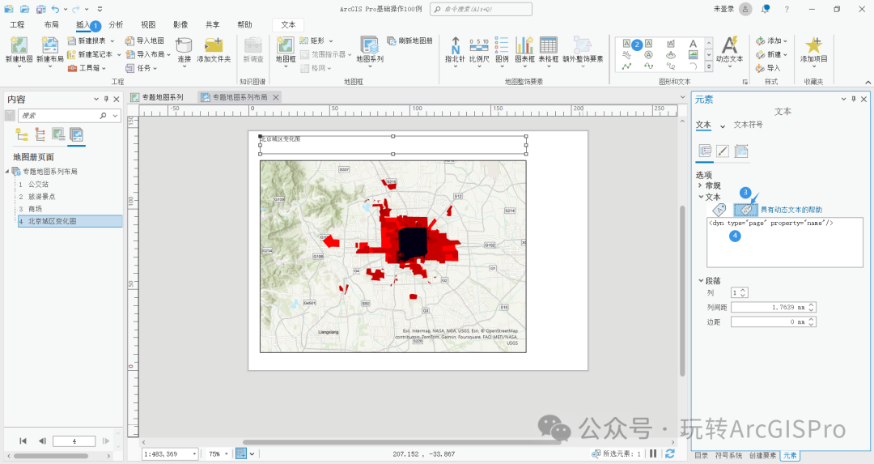Open the display brush tab icon in 元素 pane

(x=723, y=151)
